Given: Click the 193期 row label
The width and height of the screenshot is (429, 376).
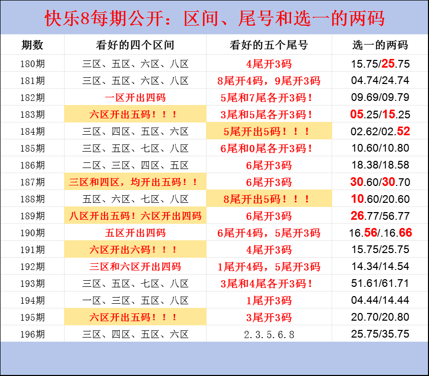Looking at the screenshot, I should pyautogui.click(x=32, y=284).
